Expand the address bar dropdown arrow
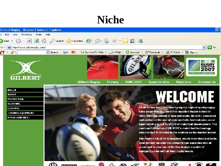 click(204, 47)
